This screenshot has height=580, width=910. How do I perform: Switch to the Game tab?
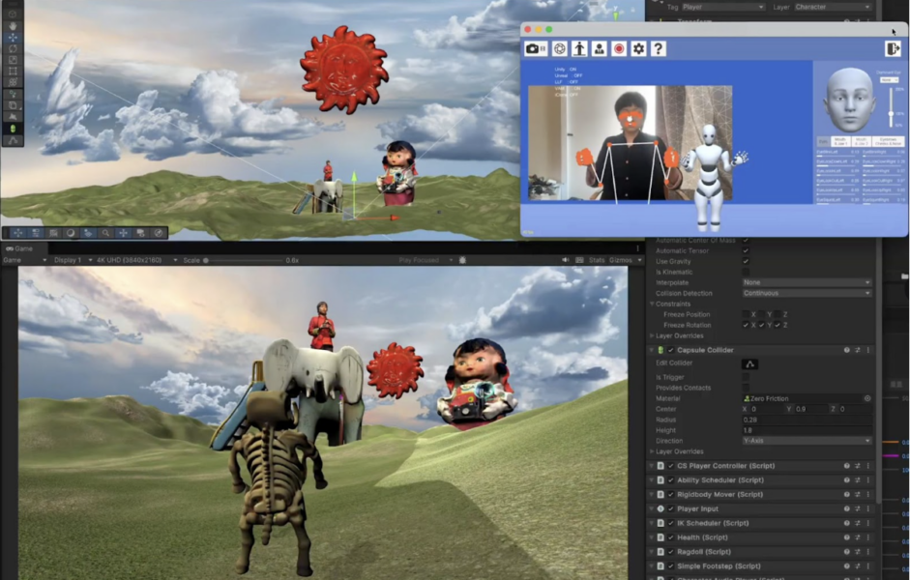coord(23,248)
